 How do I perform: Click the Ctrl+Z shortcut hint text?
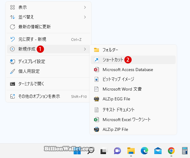click(76, 40)
